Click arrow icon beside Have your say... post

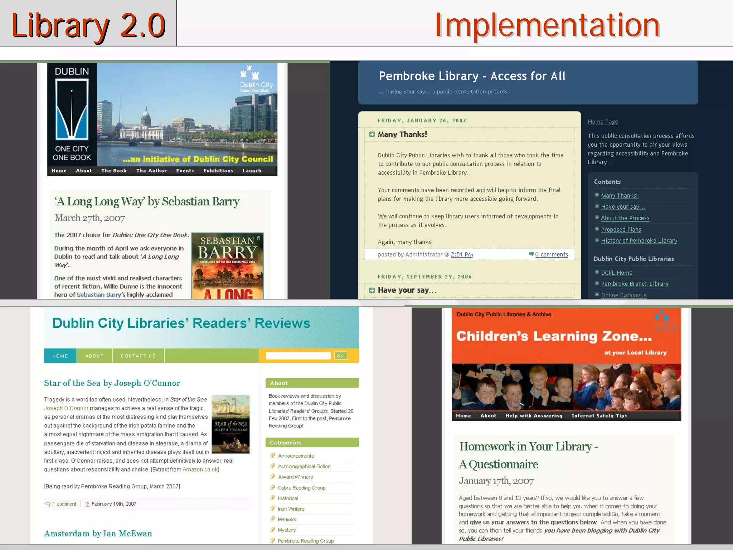[x=372, y=290]
